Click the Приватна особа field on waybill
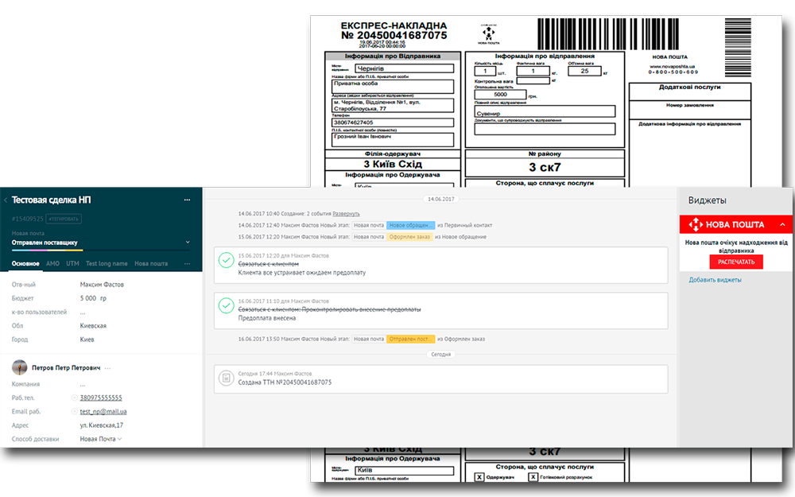 [x=393, y=86]
